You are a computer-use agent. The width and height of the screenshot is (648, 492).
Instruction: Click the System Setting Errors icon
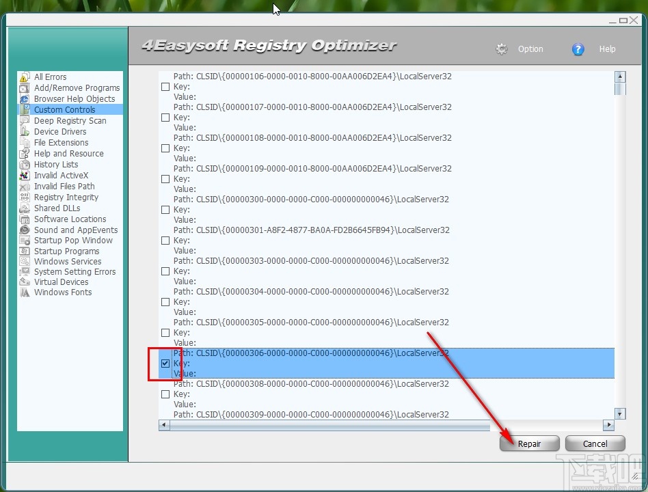(x=25, y=272)
